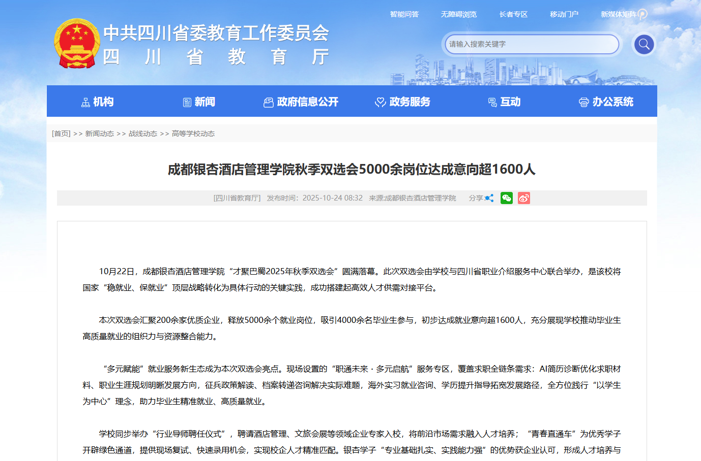Image resolution: width=701 pixels, height=461 pixels.
Task: Go to 首页 in the breadcrumb
Action: (61, 134)
